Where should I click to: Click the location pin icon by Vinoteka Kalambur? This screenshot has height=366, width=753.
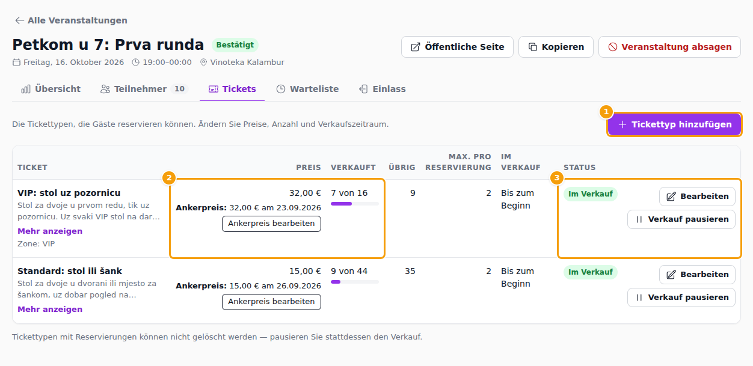click(204, 63)
